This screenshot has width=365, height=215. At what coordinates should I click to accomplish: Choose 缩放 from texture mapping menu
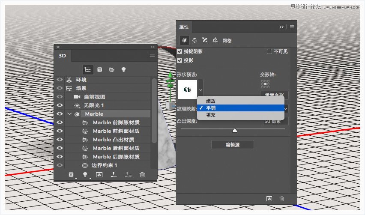pyautogui.click(x=241, y=101)
